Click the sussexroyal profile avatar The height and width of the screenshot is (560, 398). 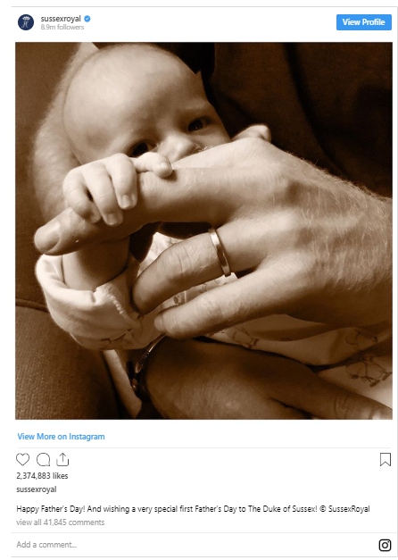pos(26,22)
